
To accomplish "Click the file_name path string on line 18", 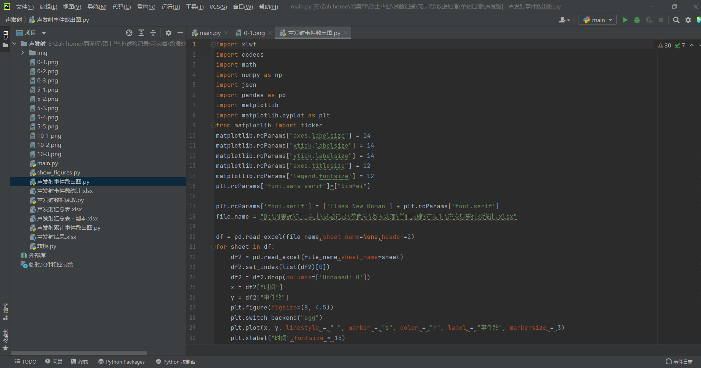I will pyautogui.click(x=388, y=217).
